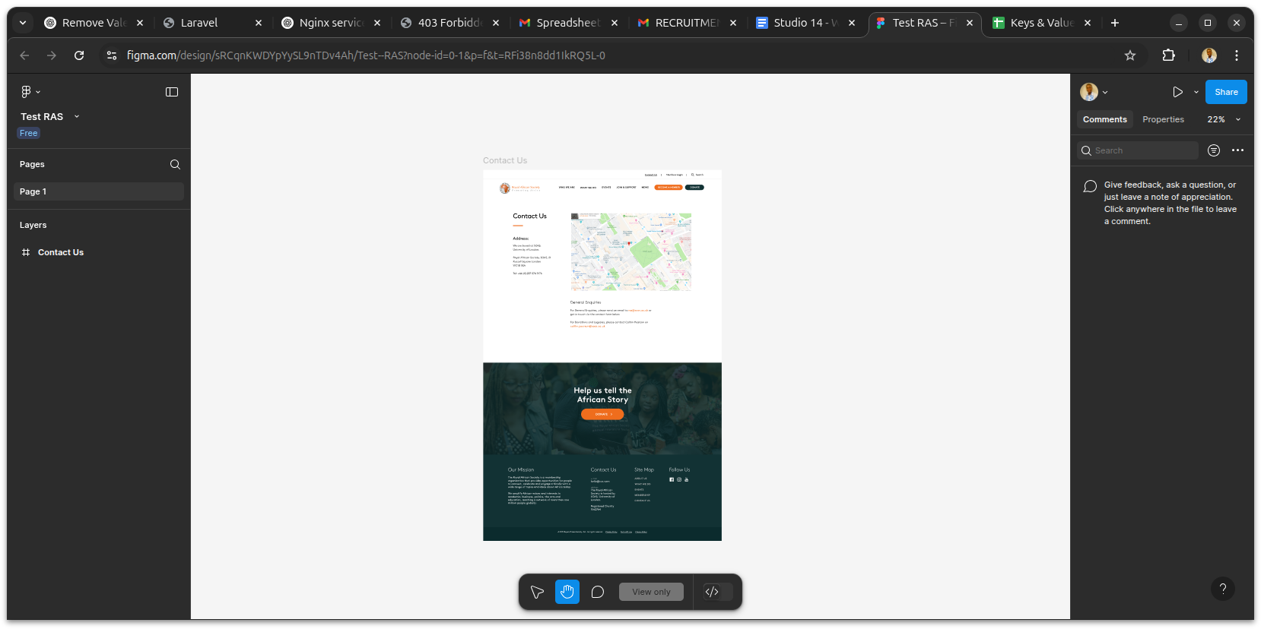Go forward in browser history
This screenshot has width=1261, height=629.
52,55
